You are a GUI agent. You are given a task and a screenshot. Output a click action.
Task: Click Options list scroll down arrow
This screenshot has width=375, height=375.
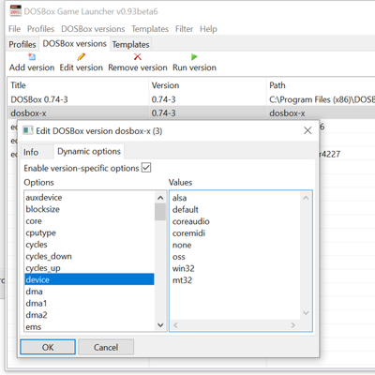(160, 325)
